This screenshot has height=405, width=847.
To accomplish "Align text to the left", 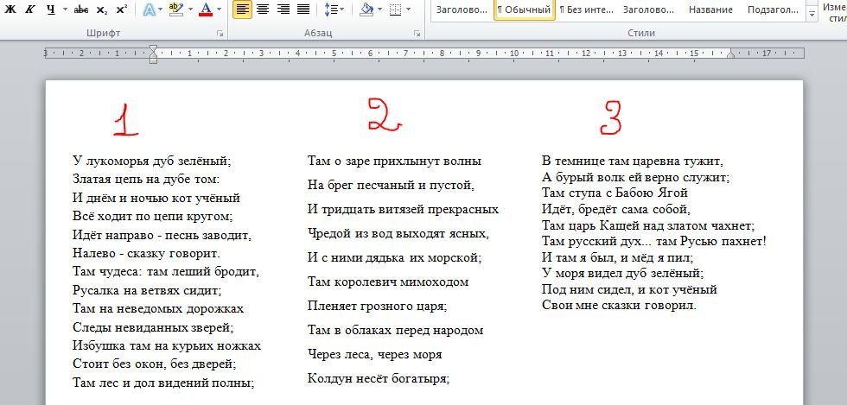I will (242, 9).
